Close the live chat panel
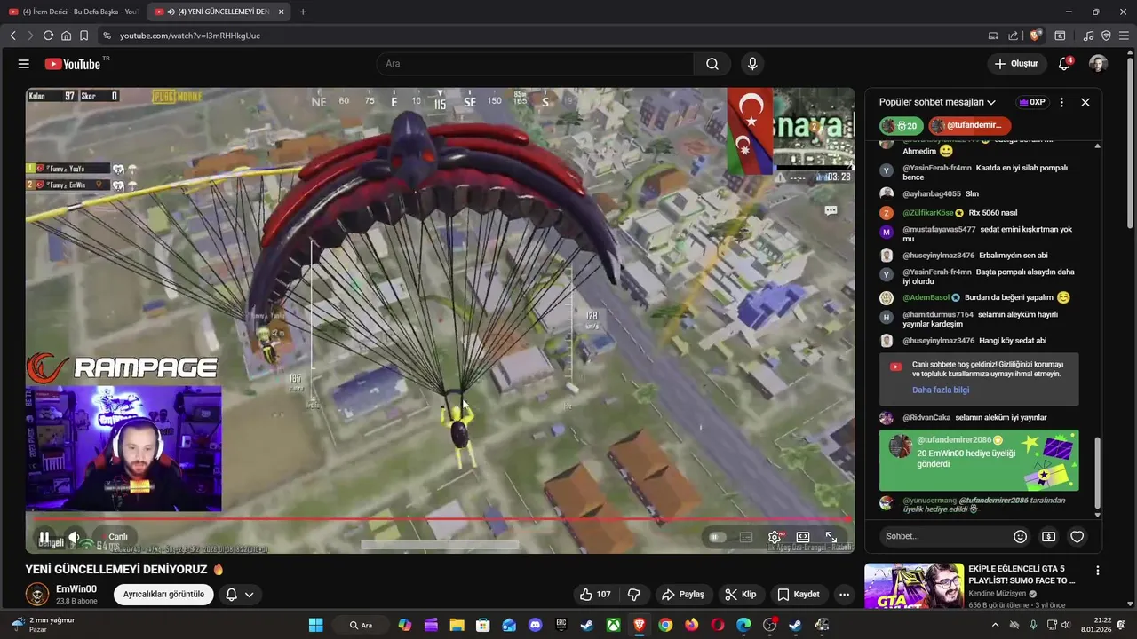 click(1085, 102)
